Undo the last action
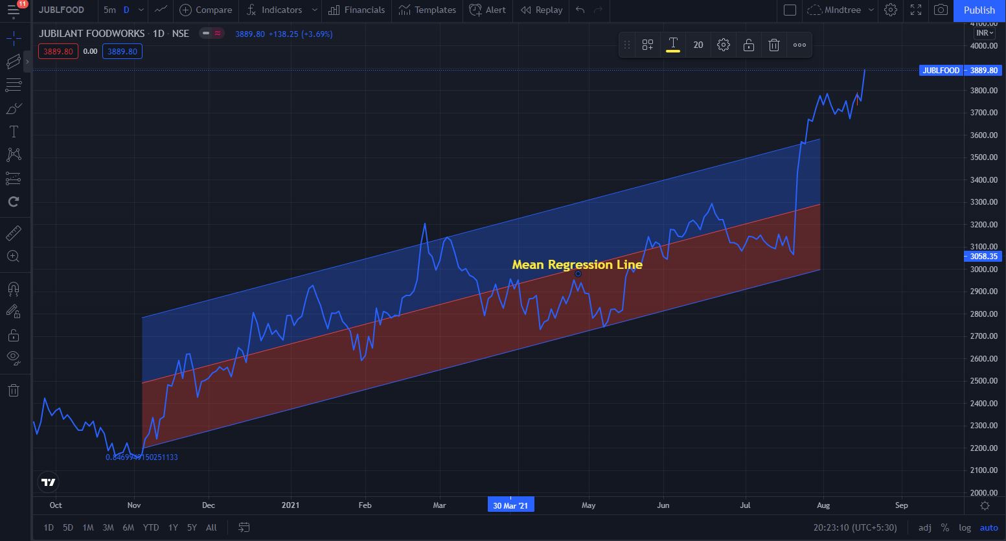This screenshot has width=1006, height=541. 580,10
